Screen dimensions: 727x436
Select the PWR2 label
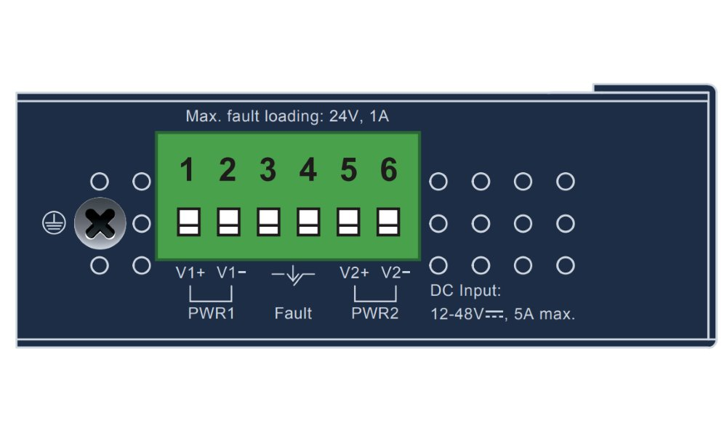click(x=375, y=314)
